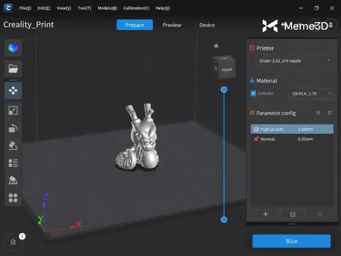Image resolution: width=341 pixels, height=256 pixels.
Task: Select the Move tool
Action: 13,90
